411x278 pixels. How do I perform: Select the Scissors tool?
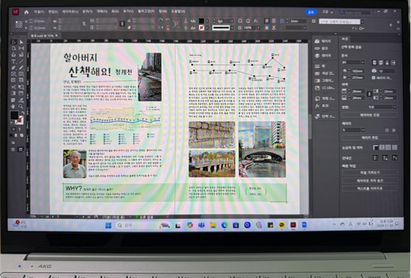click(x=13, y=87)
